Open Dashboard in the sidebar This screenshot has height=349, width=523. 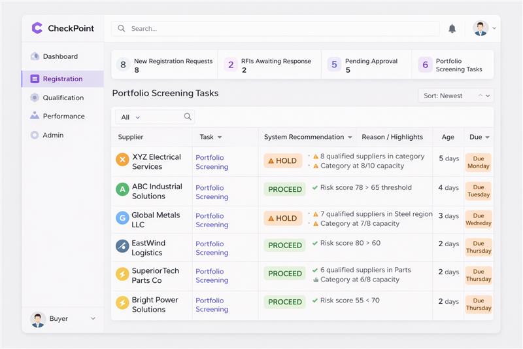pyautogui.click(x=60, y=56)
